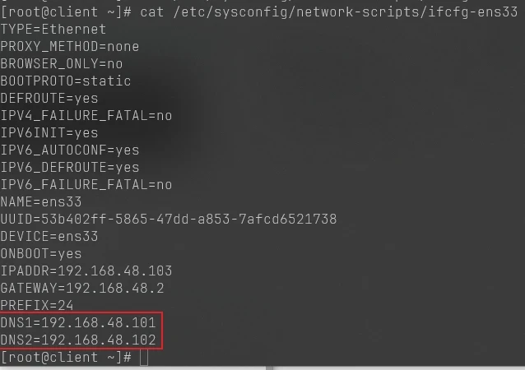Viewport: 525px width, 370px height.
Task: Click the IPV4_FAILURE_FATAL=no line
Action: pyautogui.click(x=86, y=115)
